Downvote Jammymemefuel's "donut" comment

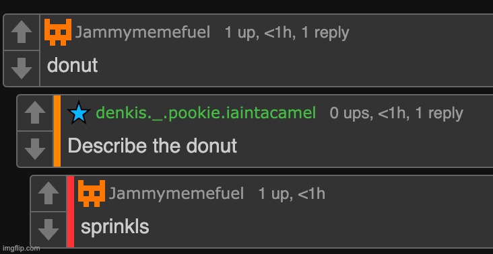tap(22, 68)
